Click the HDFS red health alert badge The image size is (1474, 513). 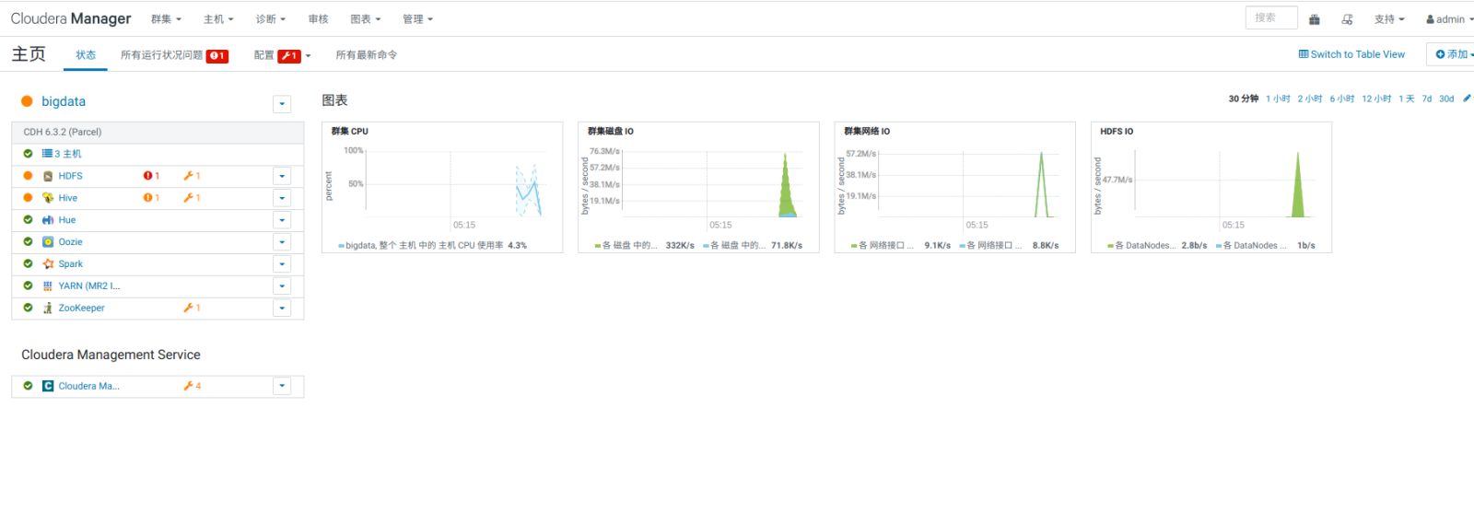151,176
